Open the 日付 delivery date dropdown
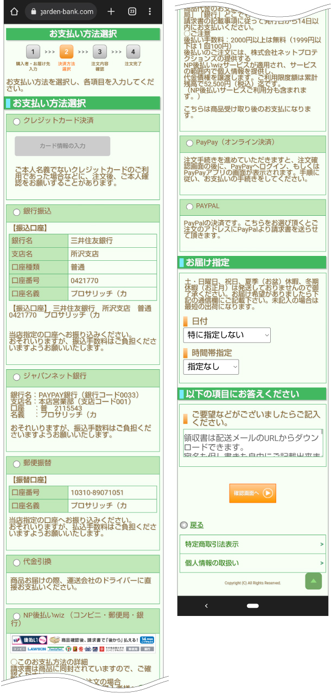331x700 pixels. coord(227,335)
